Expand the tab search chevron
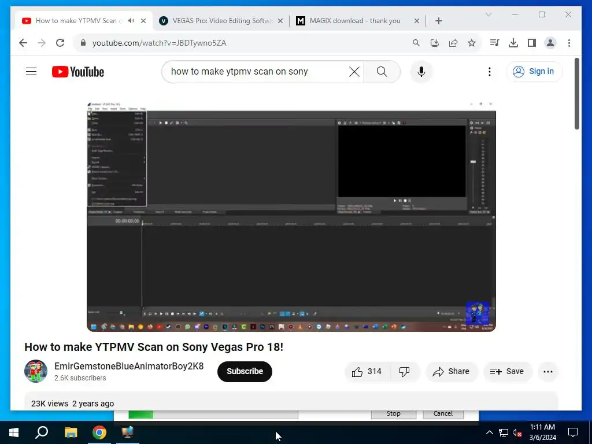This screenshot has width=592, height=444. [489, 14]
